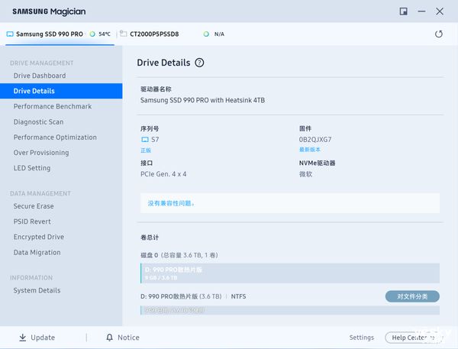Open Data Migration
The height and width of the screenshot is (349, 458).
(37, 253)
